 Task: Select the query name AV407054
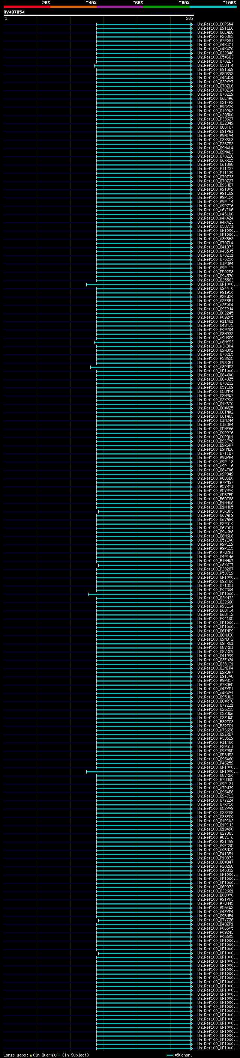click(x=14, y=12)
